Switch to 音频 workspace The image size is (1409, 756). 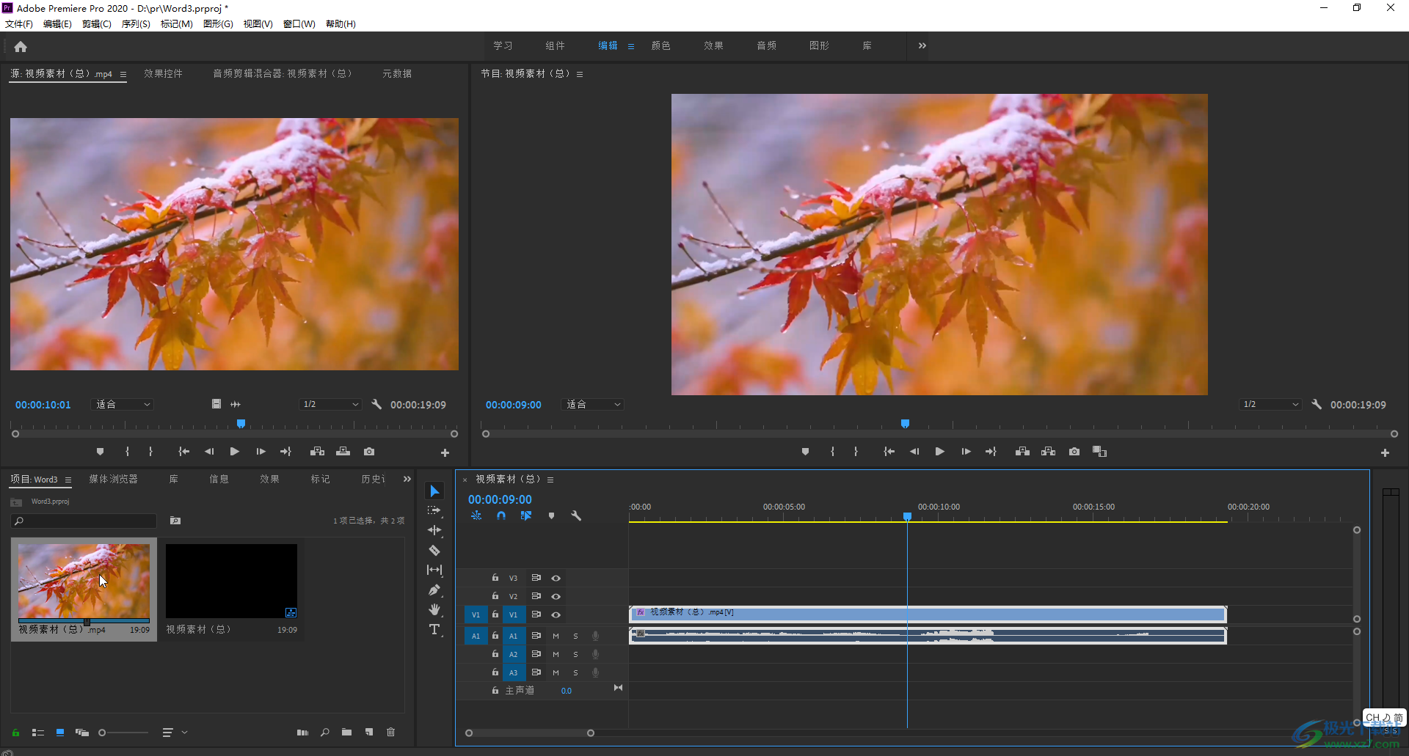[x=767, y=45]
